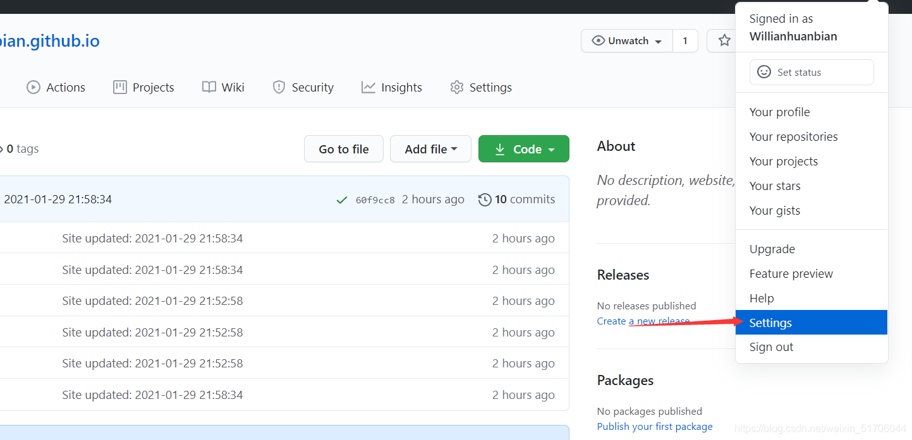The width and height of the screenshot is (912, 440).
Task: Click Sign out in user menu
Action: coord(812,347)
